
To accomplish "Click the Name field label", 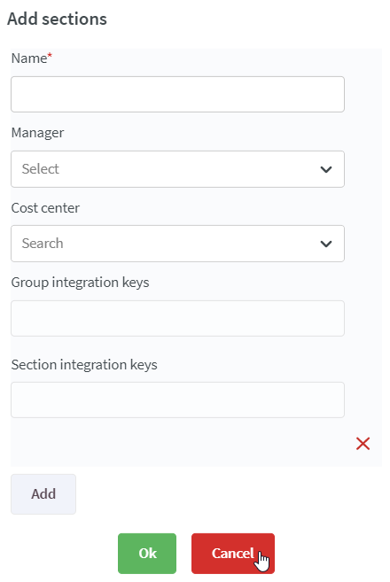I will coord(29,58).
